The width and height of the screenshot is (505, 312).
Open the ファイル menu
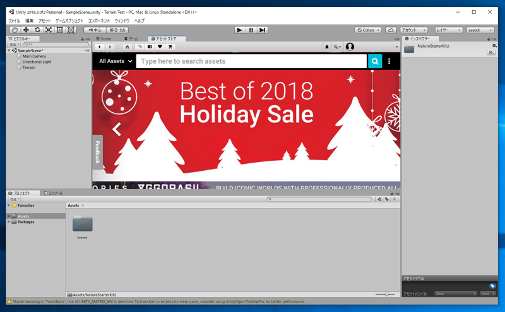point(14,21)
